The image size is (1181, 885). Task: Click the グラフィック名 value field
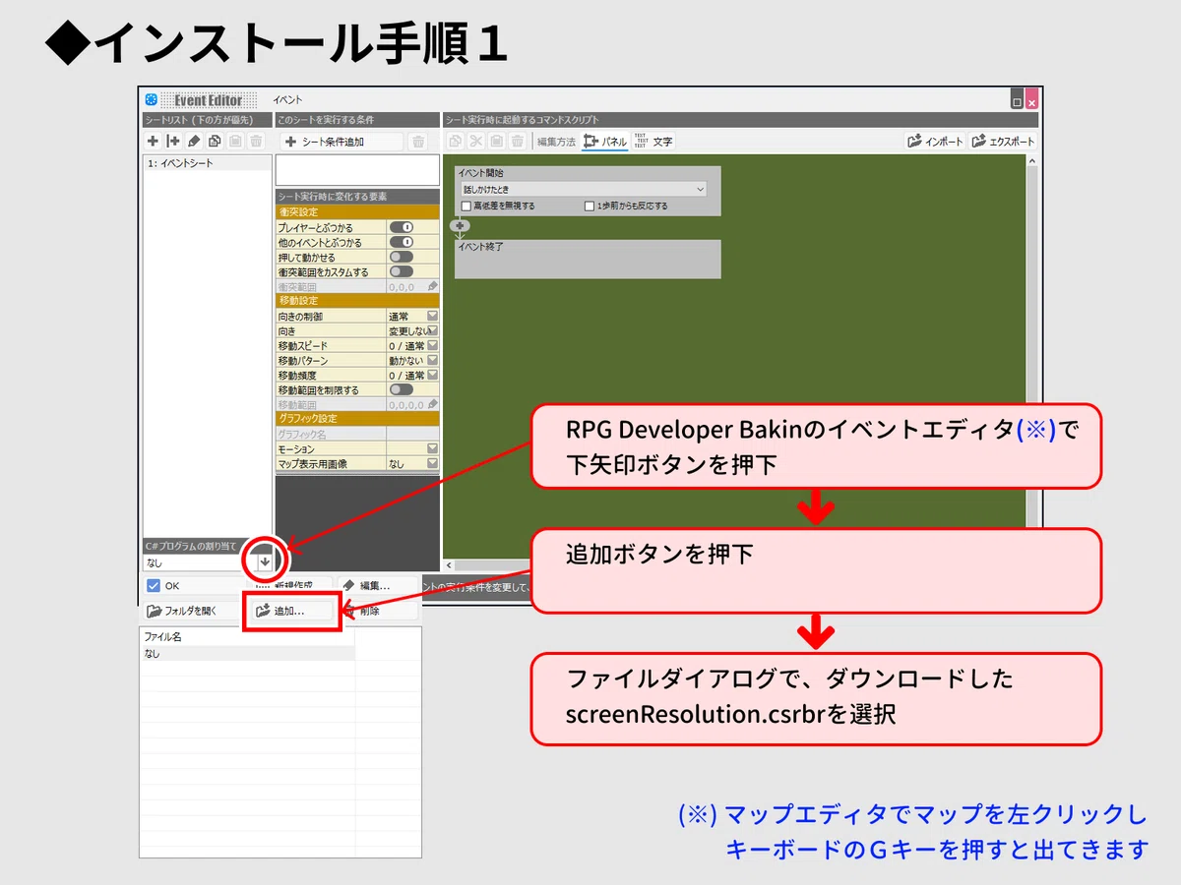[412, 434]
